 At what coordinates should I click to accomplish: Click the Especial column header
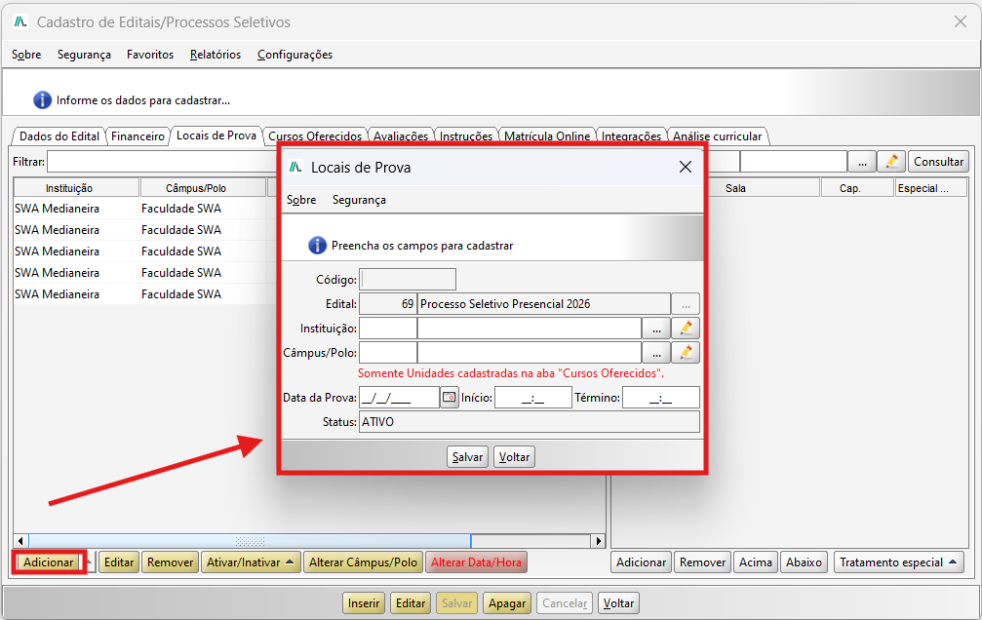point(931,188)
